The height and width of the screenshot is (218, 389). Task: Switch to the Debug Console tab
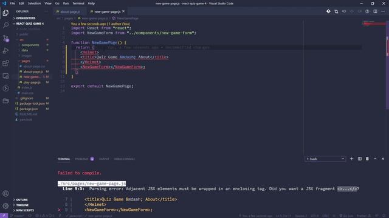pos(124,159)
